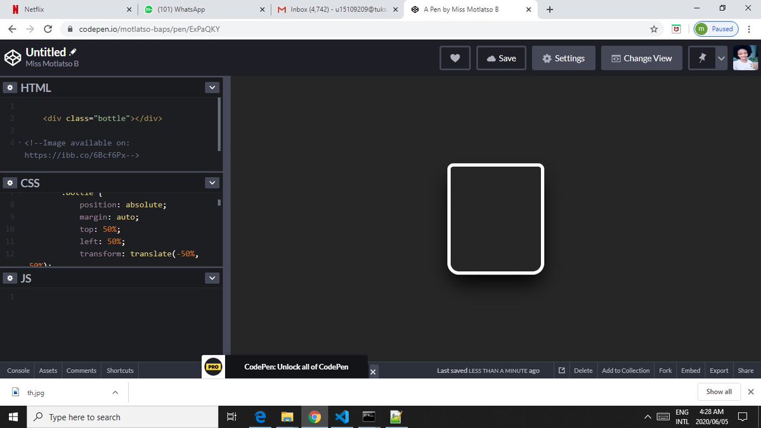Show keyboard Shortcuts
The height and width of the screenshot is (428, 761).
[x=120, y=370]
